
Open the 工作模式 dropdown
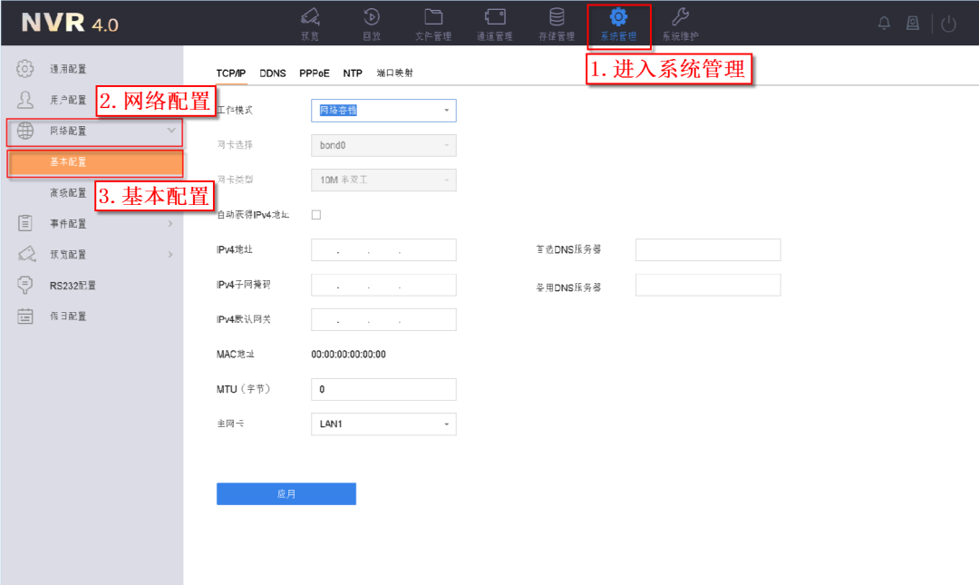(x=383, y=111)
